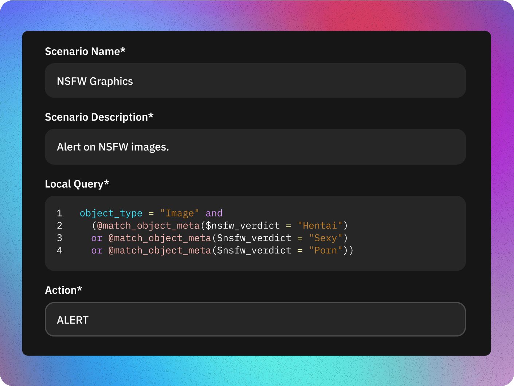The height and width of the screenshot is (386, 514).
Task: Click line number 3 in the query editor
Action: tap(59, 238)
